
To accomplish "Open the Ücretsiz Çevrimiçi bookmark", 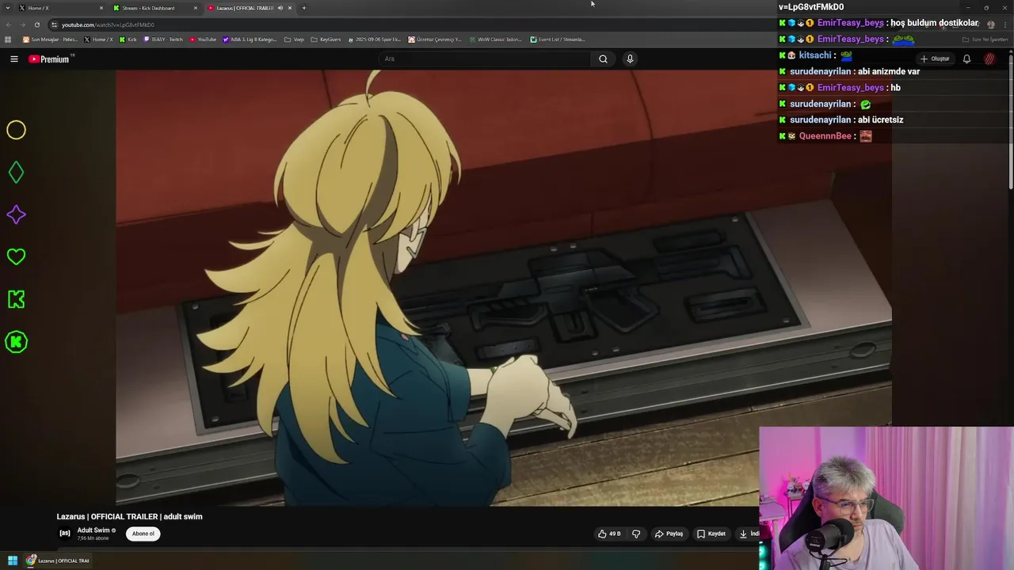I will (x=435, y=40).
